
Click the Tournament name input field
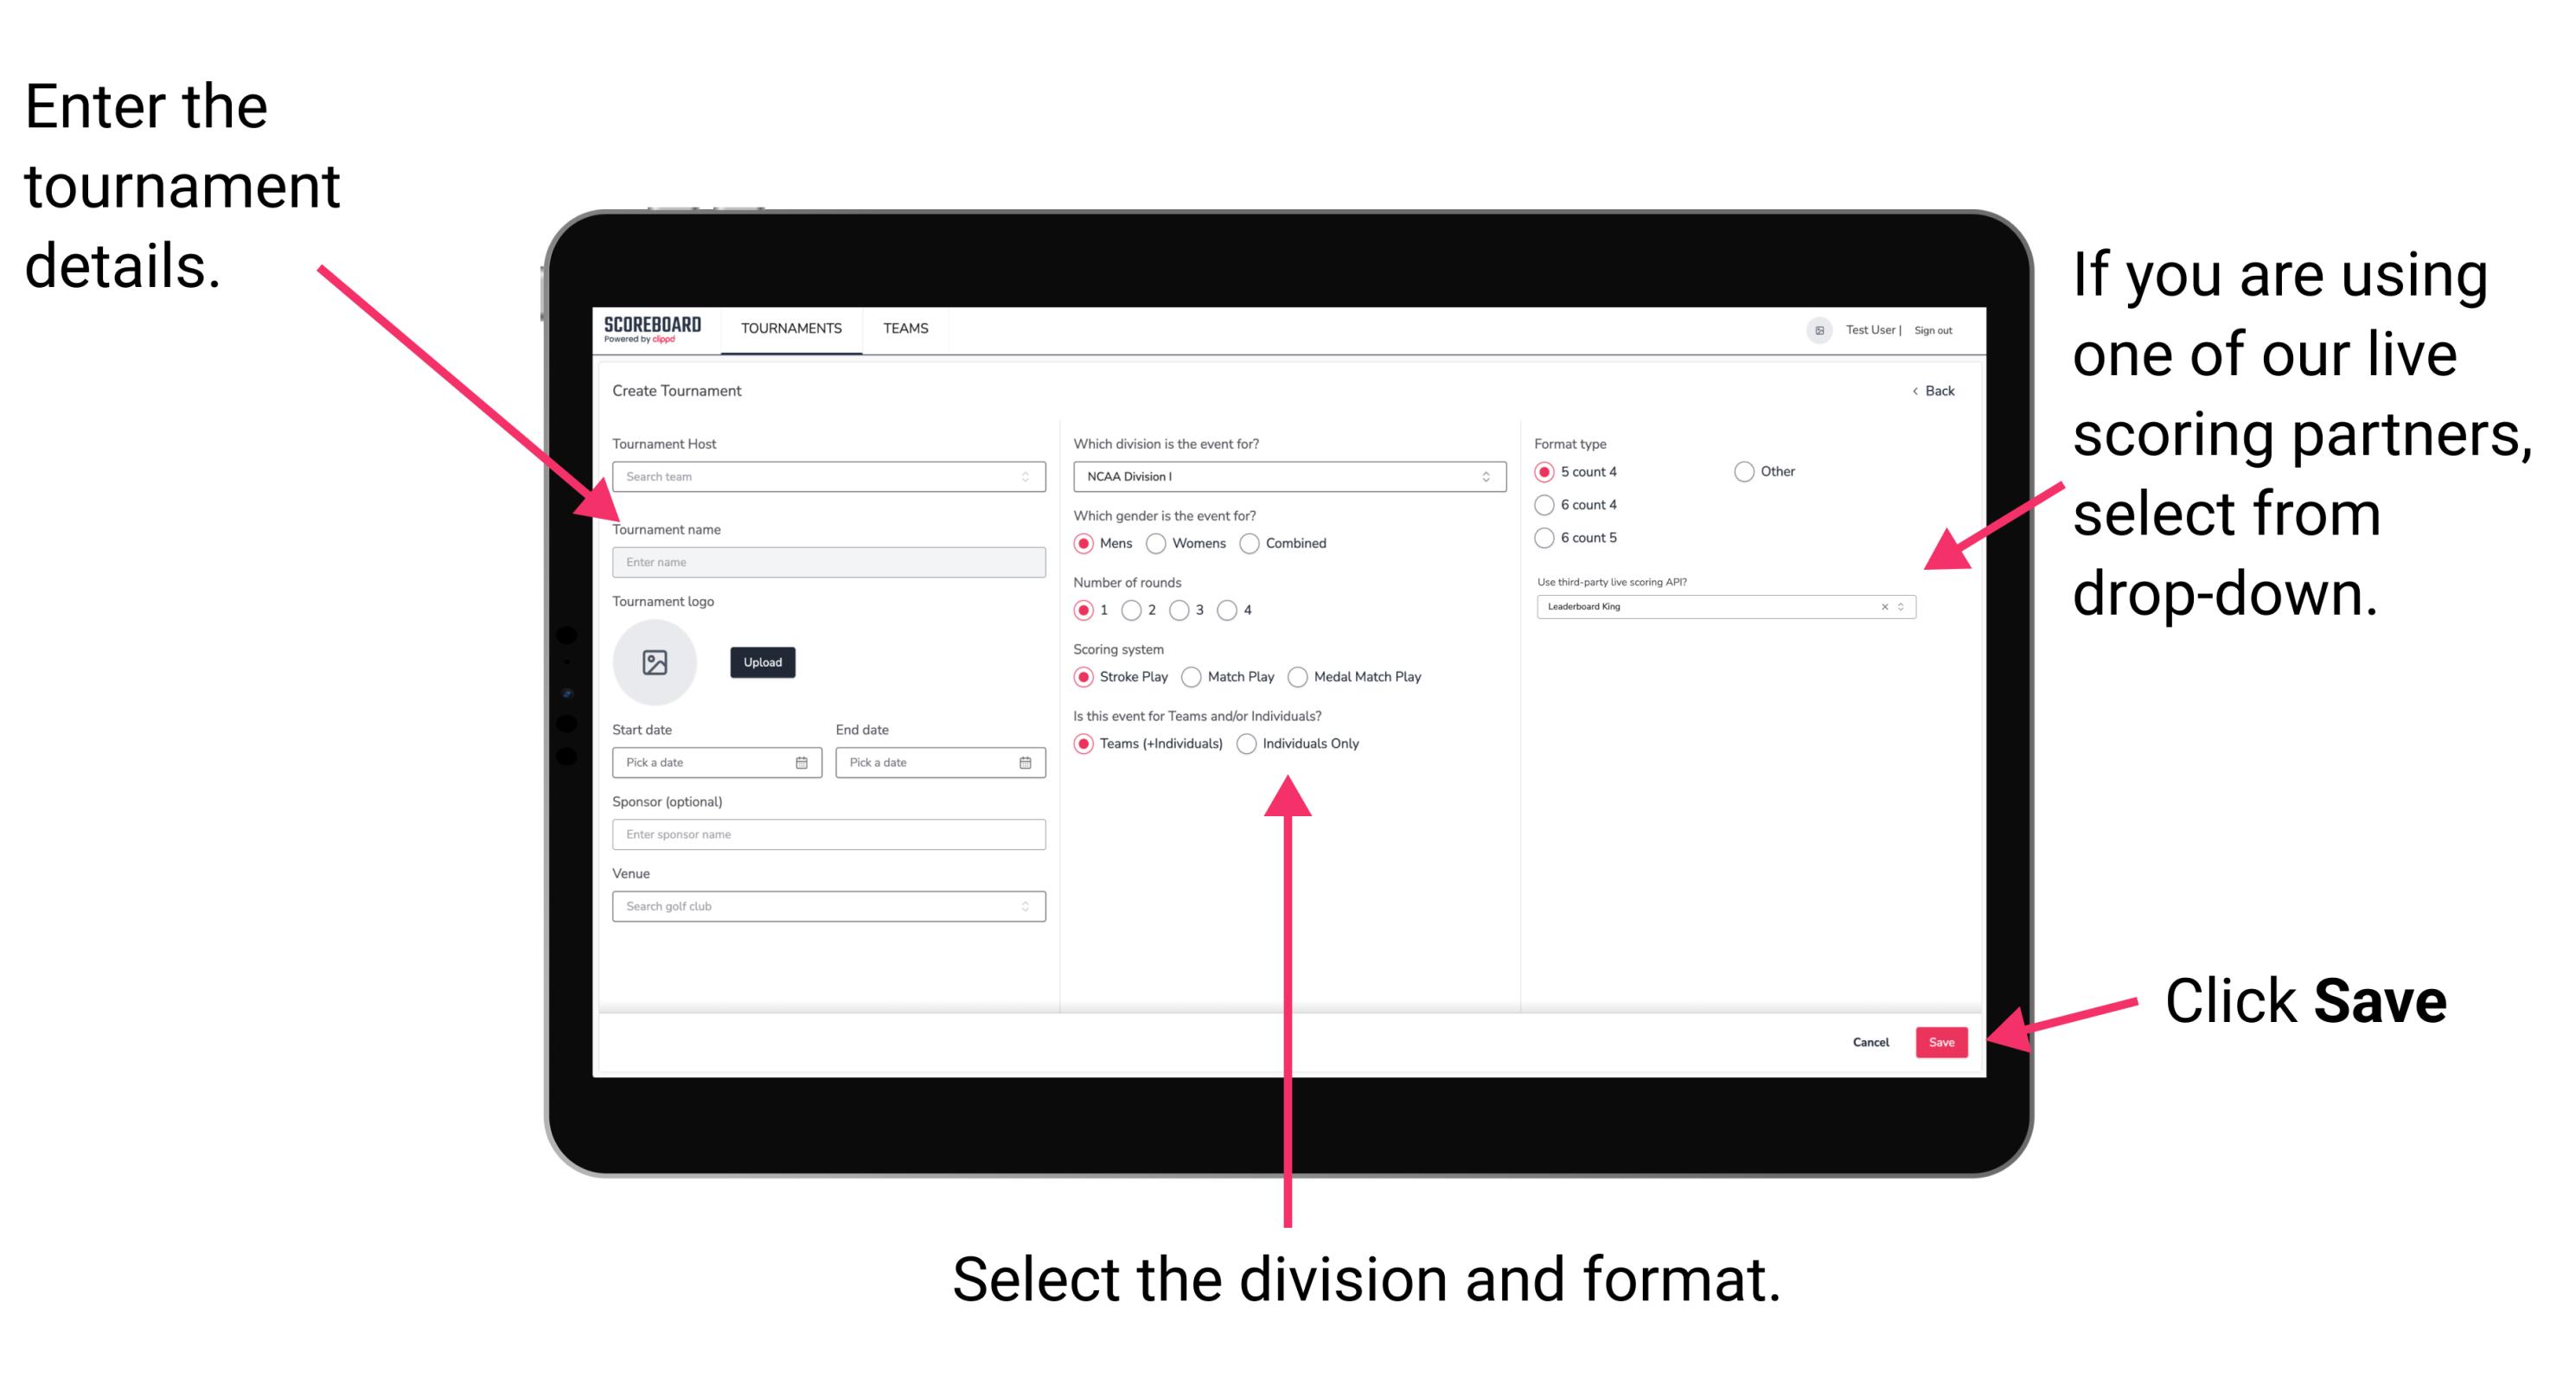825,561
